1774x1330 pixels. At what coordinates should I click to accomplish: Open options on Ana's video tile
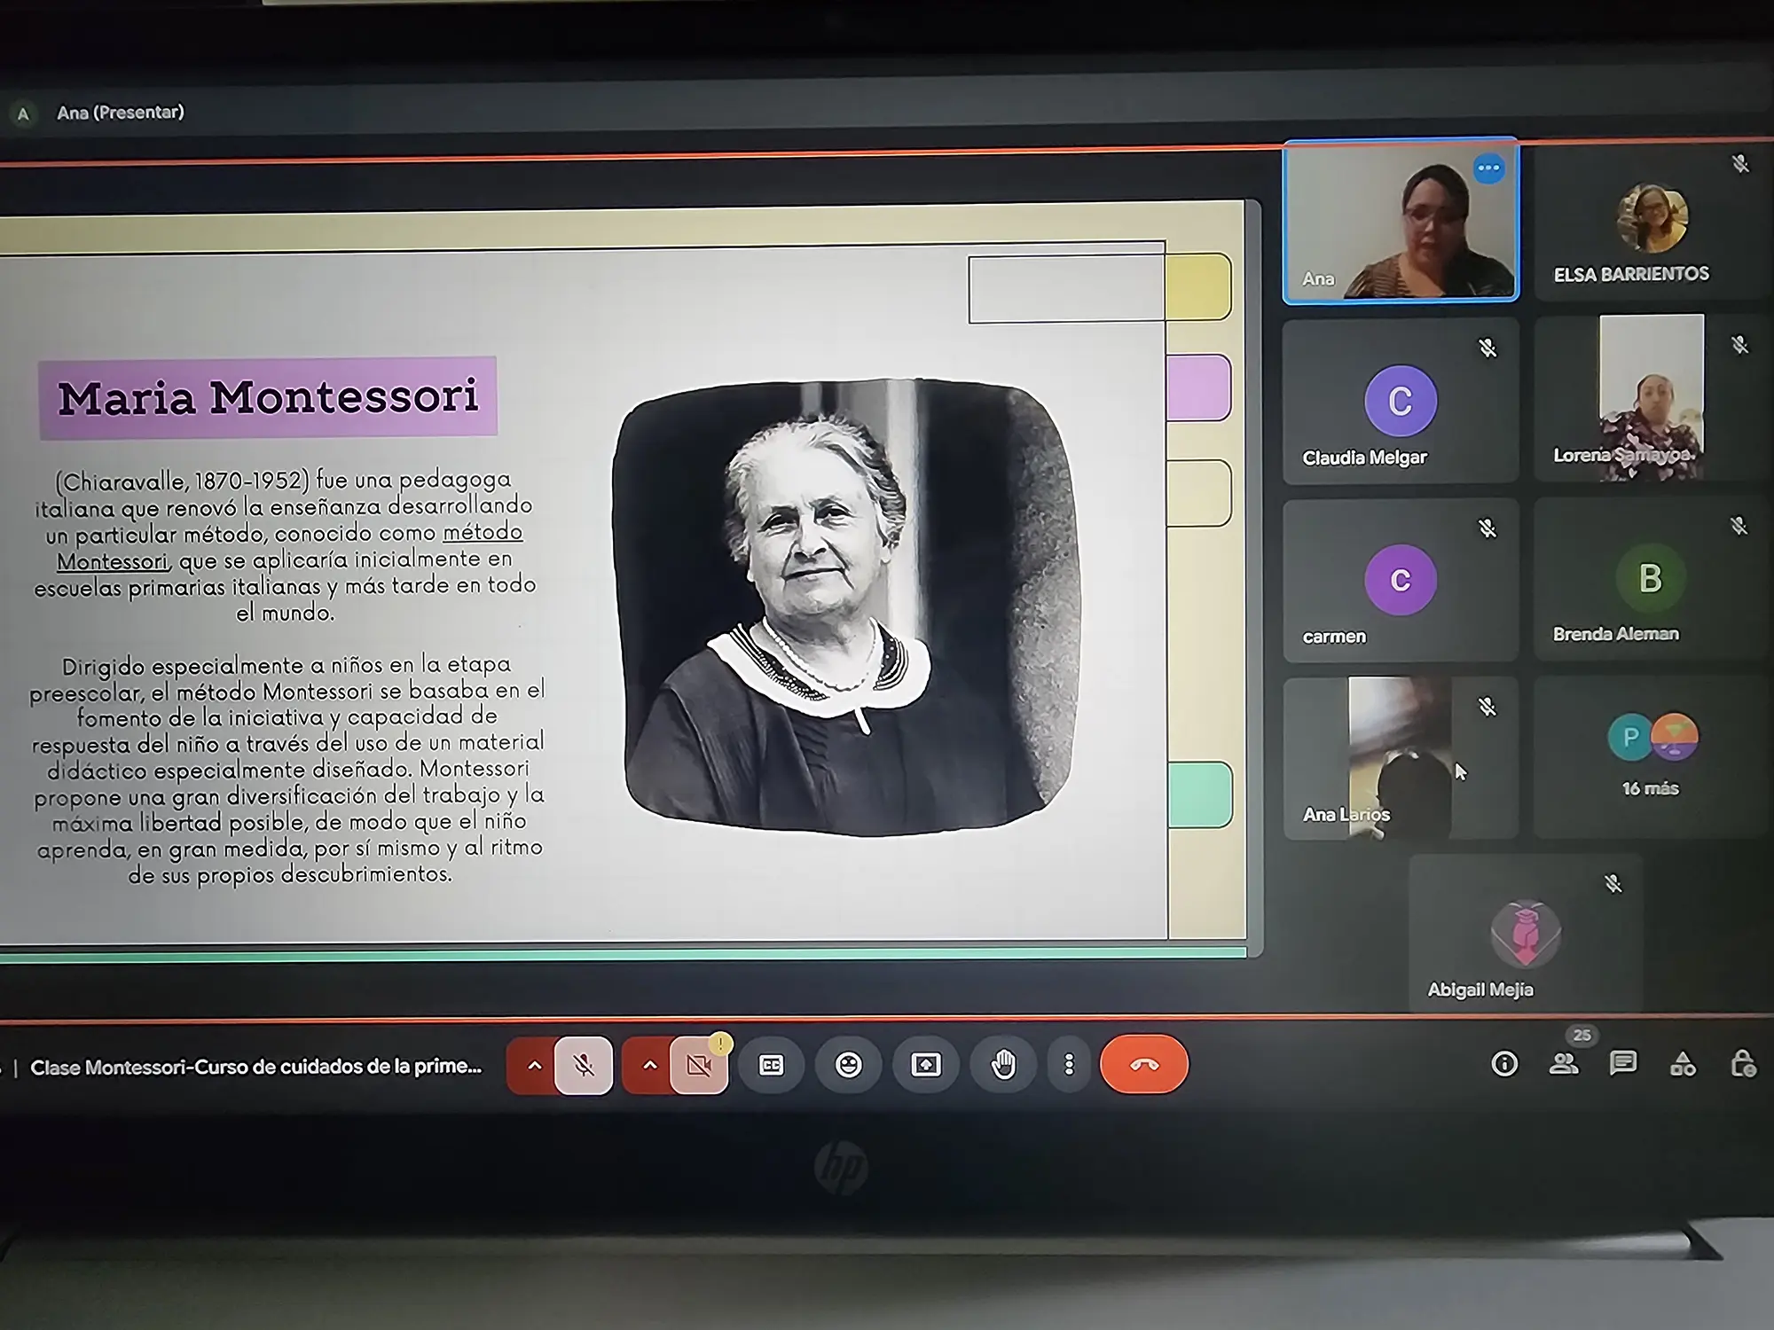pyautogui.click(x=1488, y=168)
